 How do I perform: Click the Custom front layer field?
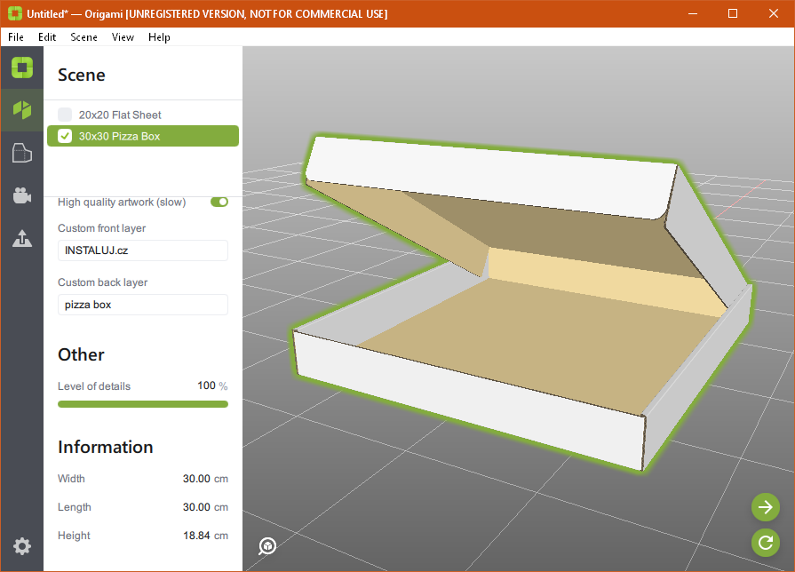coord(142,250)
